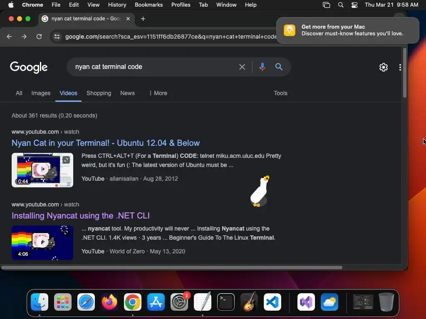Open Google quick settings gear
426x319 pixels.
coord(383,67)
